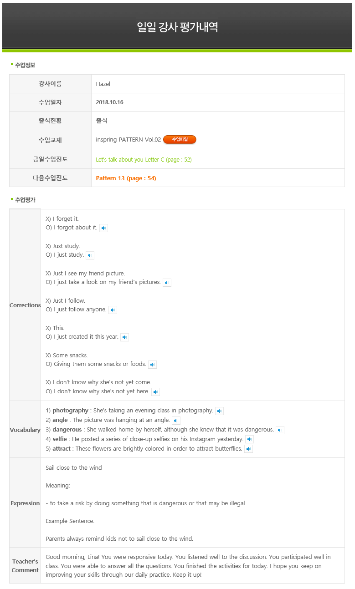This screenshot has width=355, height=589.
Task: Play audio for "I just study."
Action: click(90, 255)
